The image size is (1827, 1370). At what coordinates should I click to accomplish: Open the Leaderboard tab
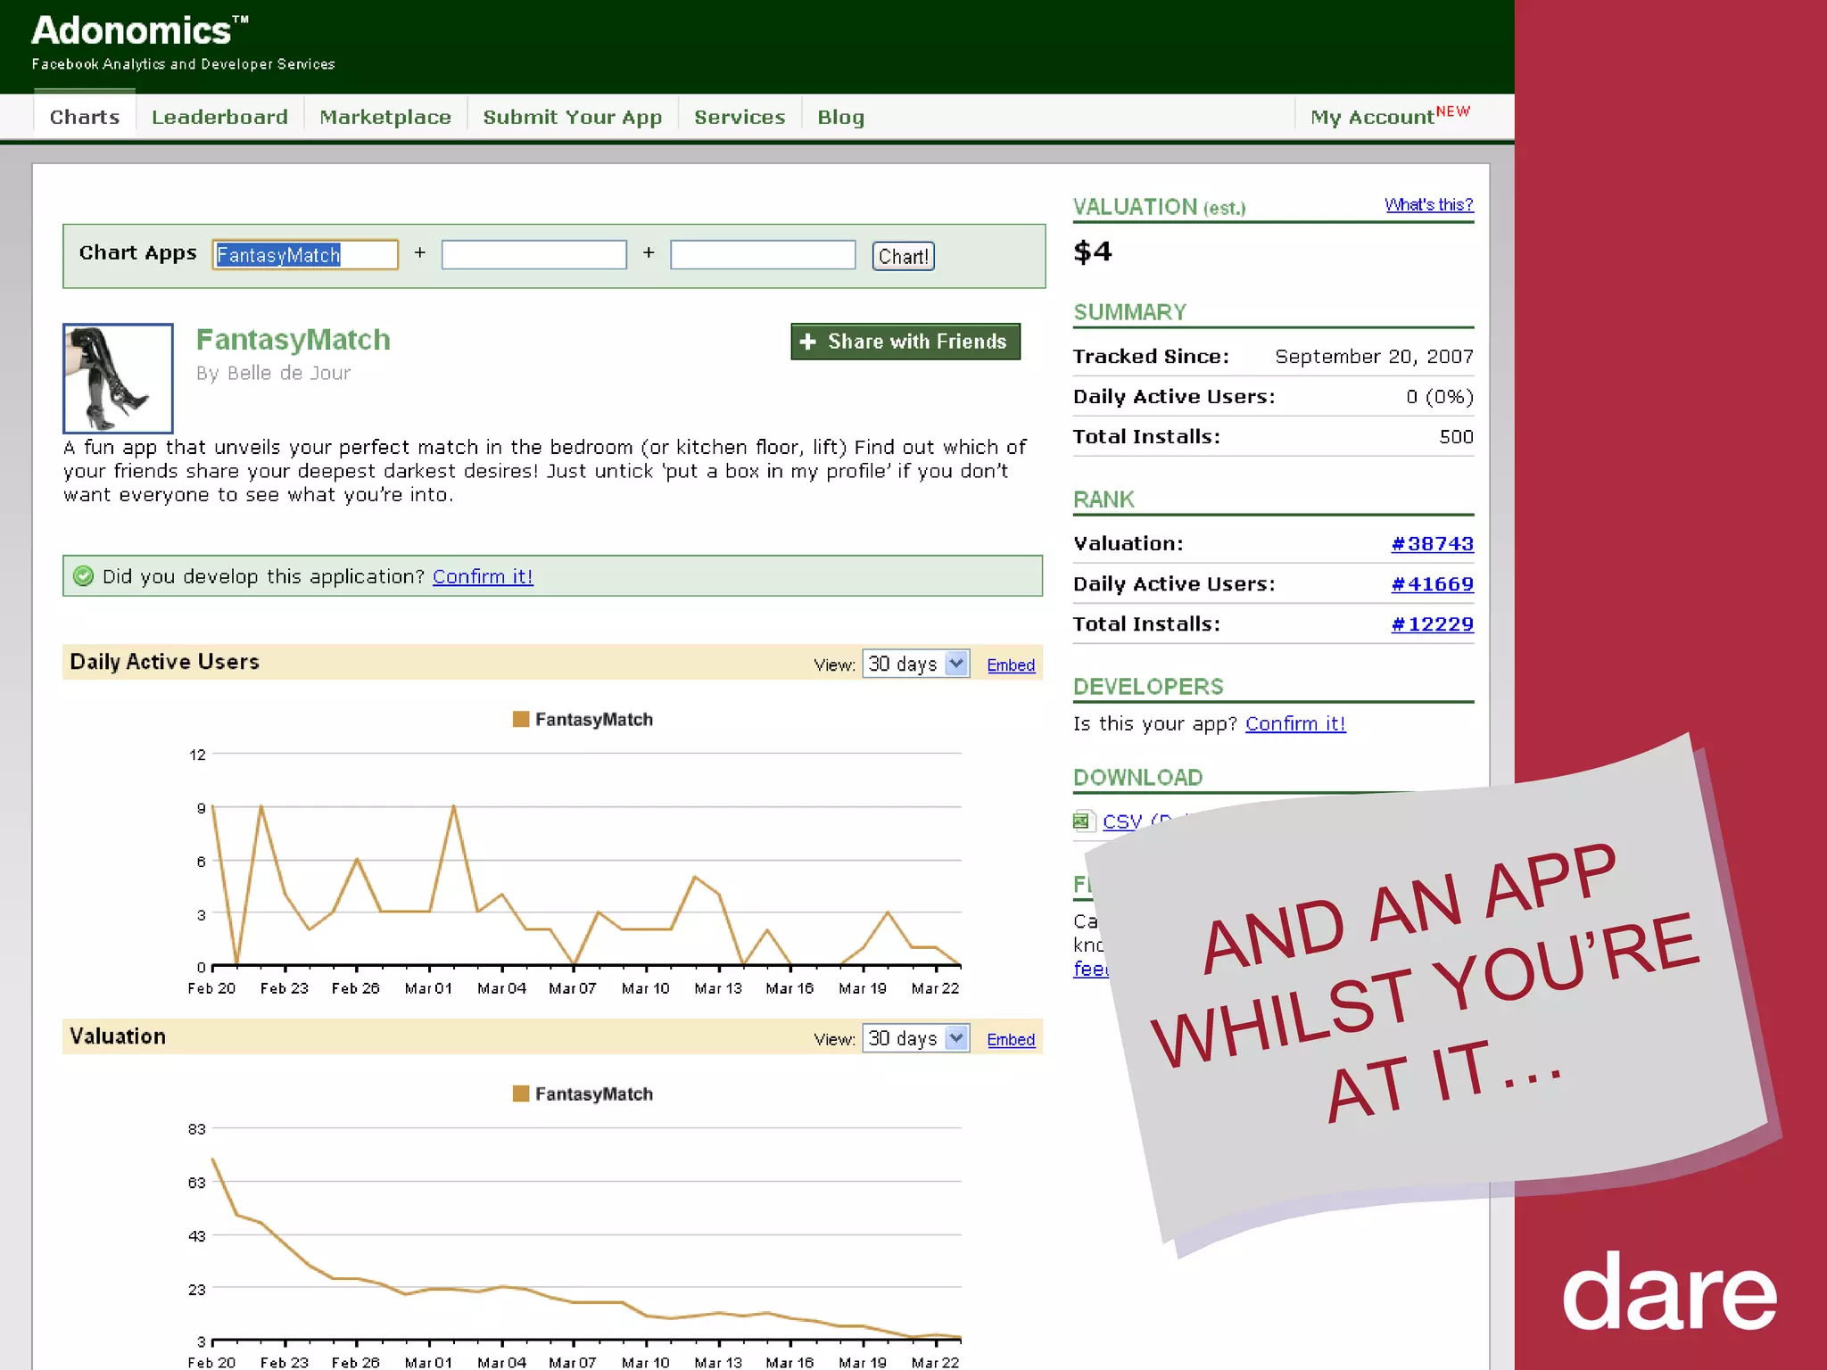[219, 117]
